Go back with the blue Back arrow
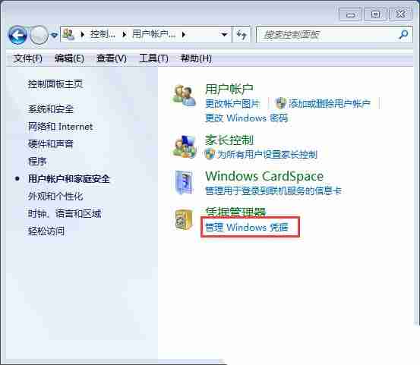 tap(17, 35)
